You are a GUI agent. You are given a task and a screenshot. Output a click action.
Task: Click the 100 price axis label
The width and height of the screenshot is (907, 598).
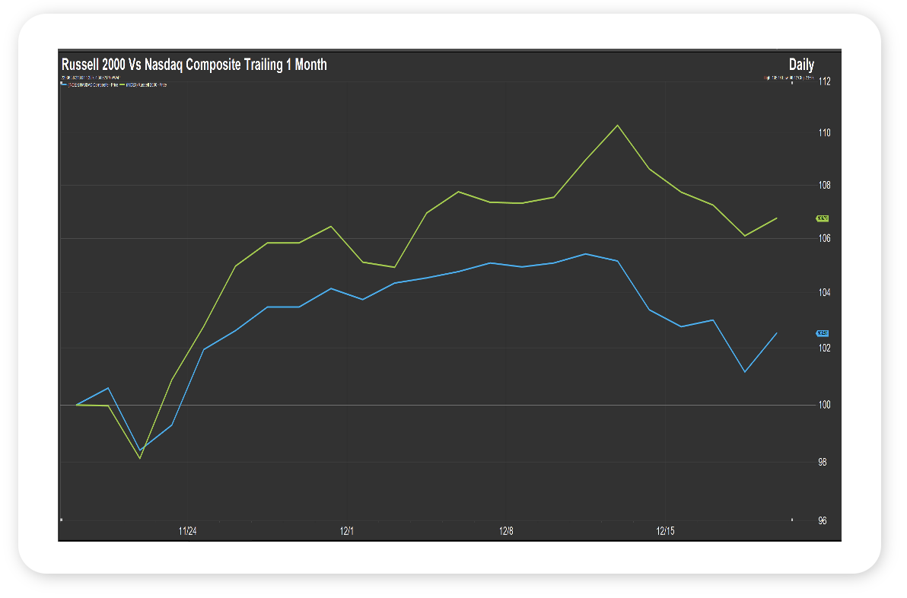coord(825,405)
